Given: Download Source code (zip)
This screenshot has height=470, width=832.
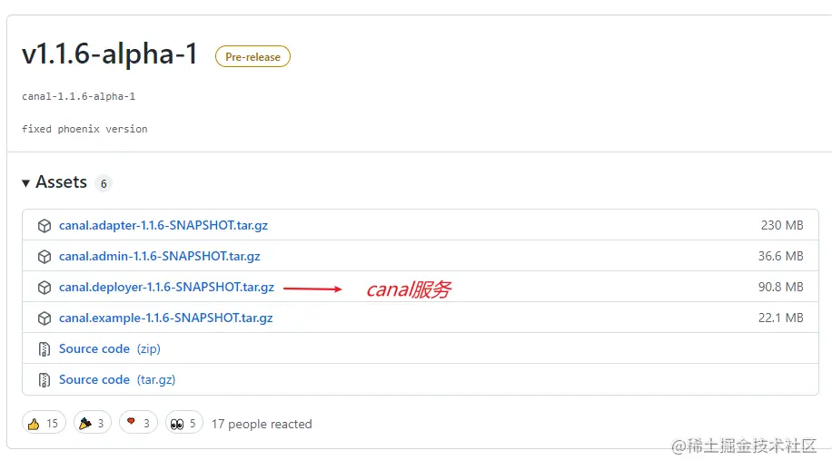Looking at the screenshot, I should click(110, 348).
